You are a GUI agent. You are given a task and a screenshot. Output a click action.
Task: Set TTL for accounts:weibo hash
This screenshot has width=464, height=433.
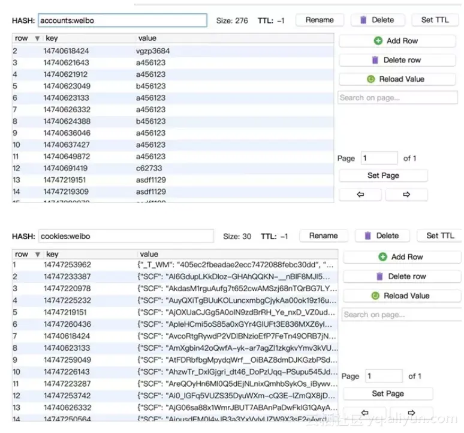coord(435,20)
